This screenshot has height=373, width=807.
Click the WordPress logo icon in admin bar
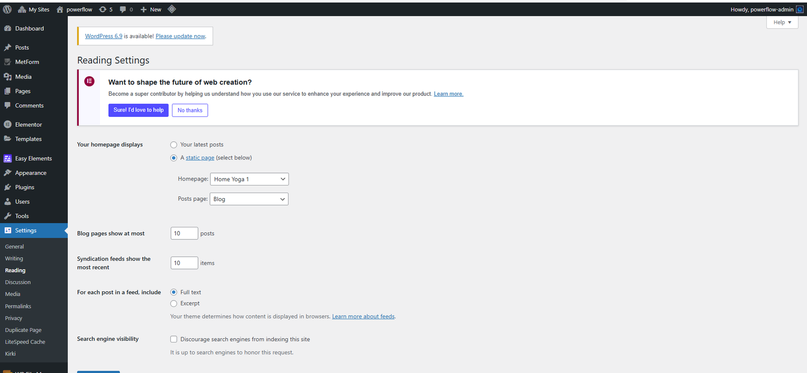click(7, 9)
